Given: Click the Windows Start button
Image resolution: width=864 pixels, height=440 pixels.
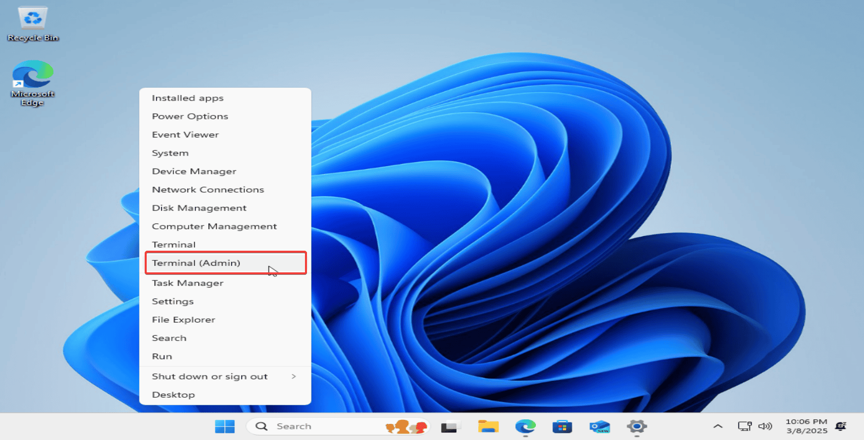Looking at the screenshot, I should point(224,426).
